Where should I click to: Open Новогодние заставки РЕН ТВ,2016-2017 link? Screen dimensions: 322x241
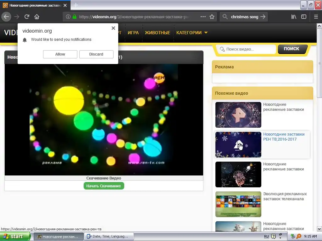pyautogui.click(x=284, y=137)
